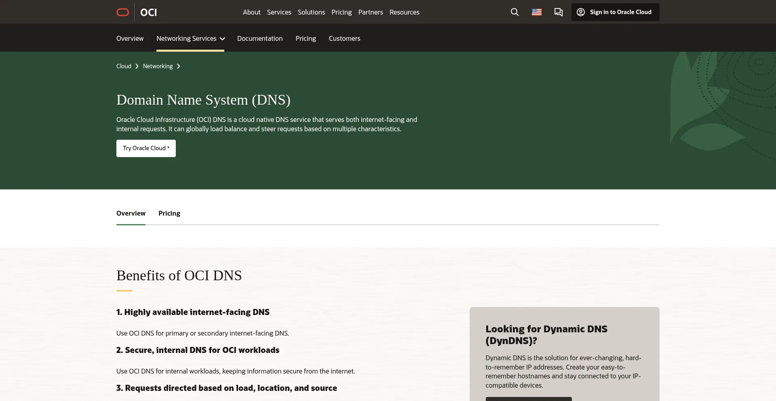Open the Services top menu
Image resolution: width=776 pixels, height=401 pixels.
pyautogui.click(x=279, y=12)
